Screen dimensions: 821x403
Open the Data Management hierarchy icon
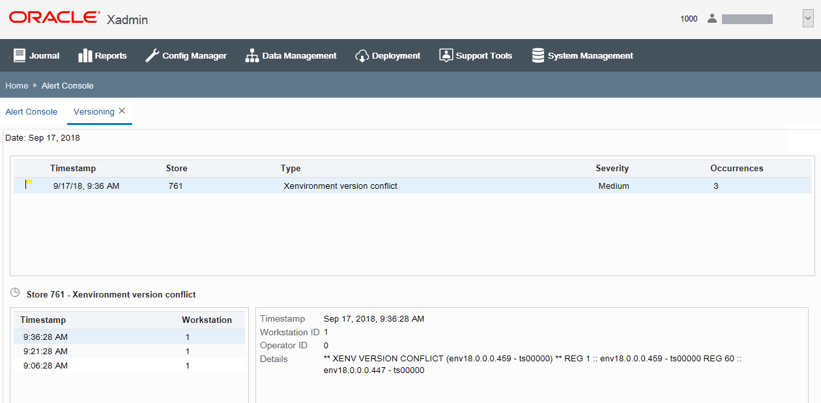[x=252, y=55]
